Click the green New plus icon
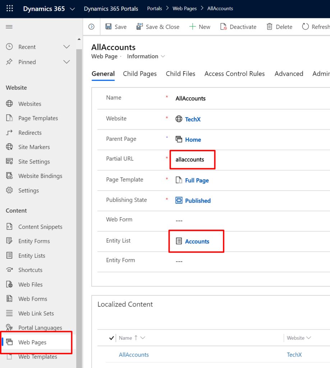Screen dimensions: 330x368 [x=192, y=27]
